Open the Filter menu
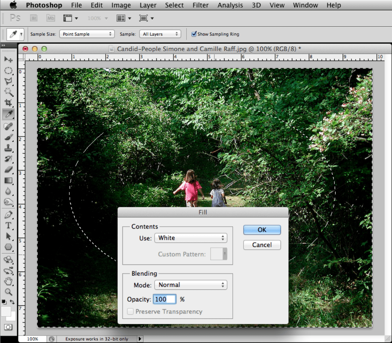The height and width of the screenshot is (343, 392). coord(200,5)
